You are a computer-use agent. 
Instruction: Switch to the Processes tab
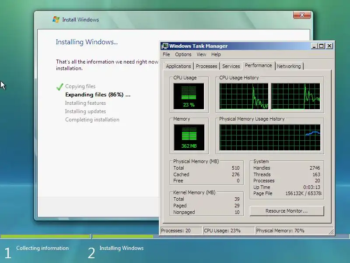tap(206, 66)
